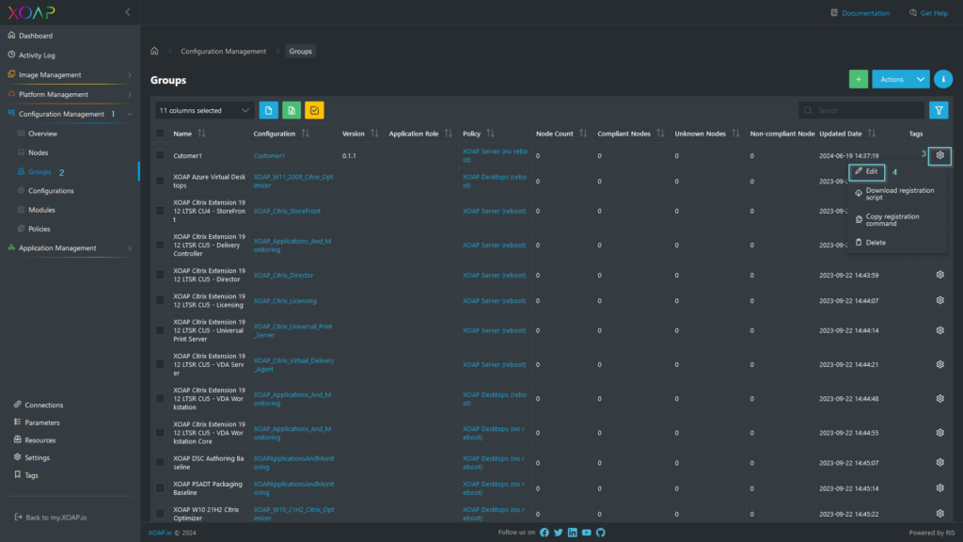The width and height of the screenshot is (963, 542).
Task: Open gear menu for CU5 - Director row
Action: (939, 275)
